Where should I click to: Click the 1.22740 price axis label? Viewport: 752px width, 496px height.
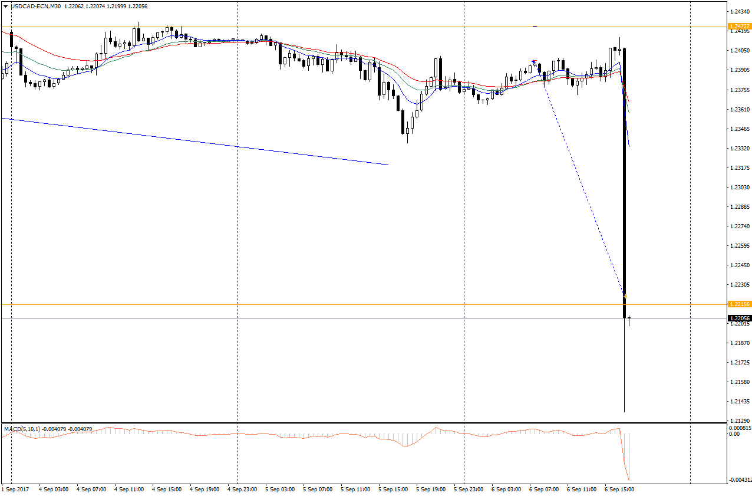[x=740, y=226]
